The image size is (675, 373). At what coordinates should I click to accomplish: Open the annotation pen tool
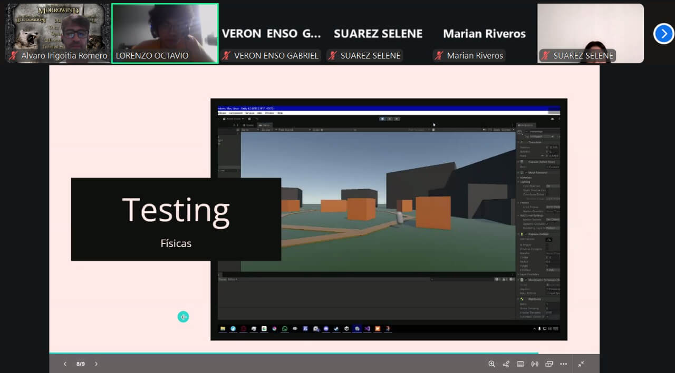tap(506, 364)
